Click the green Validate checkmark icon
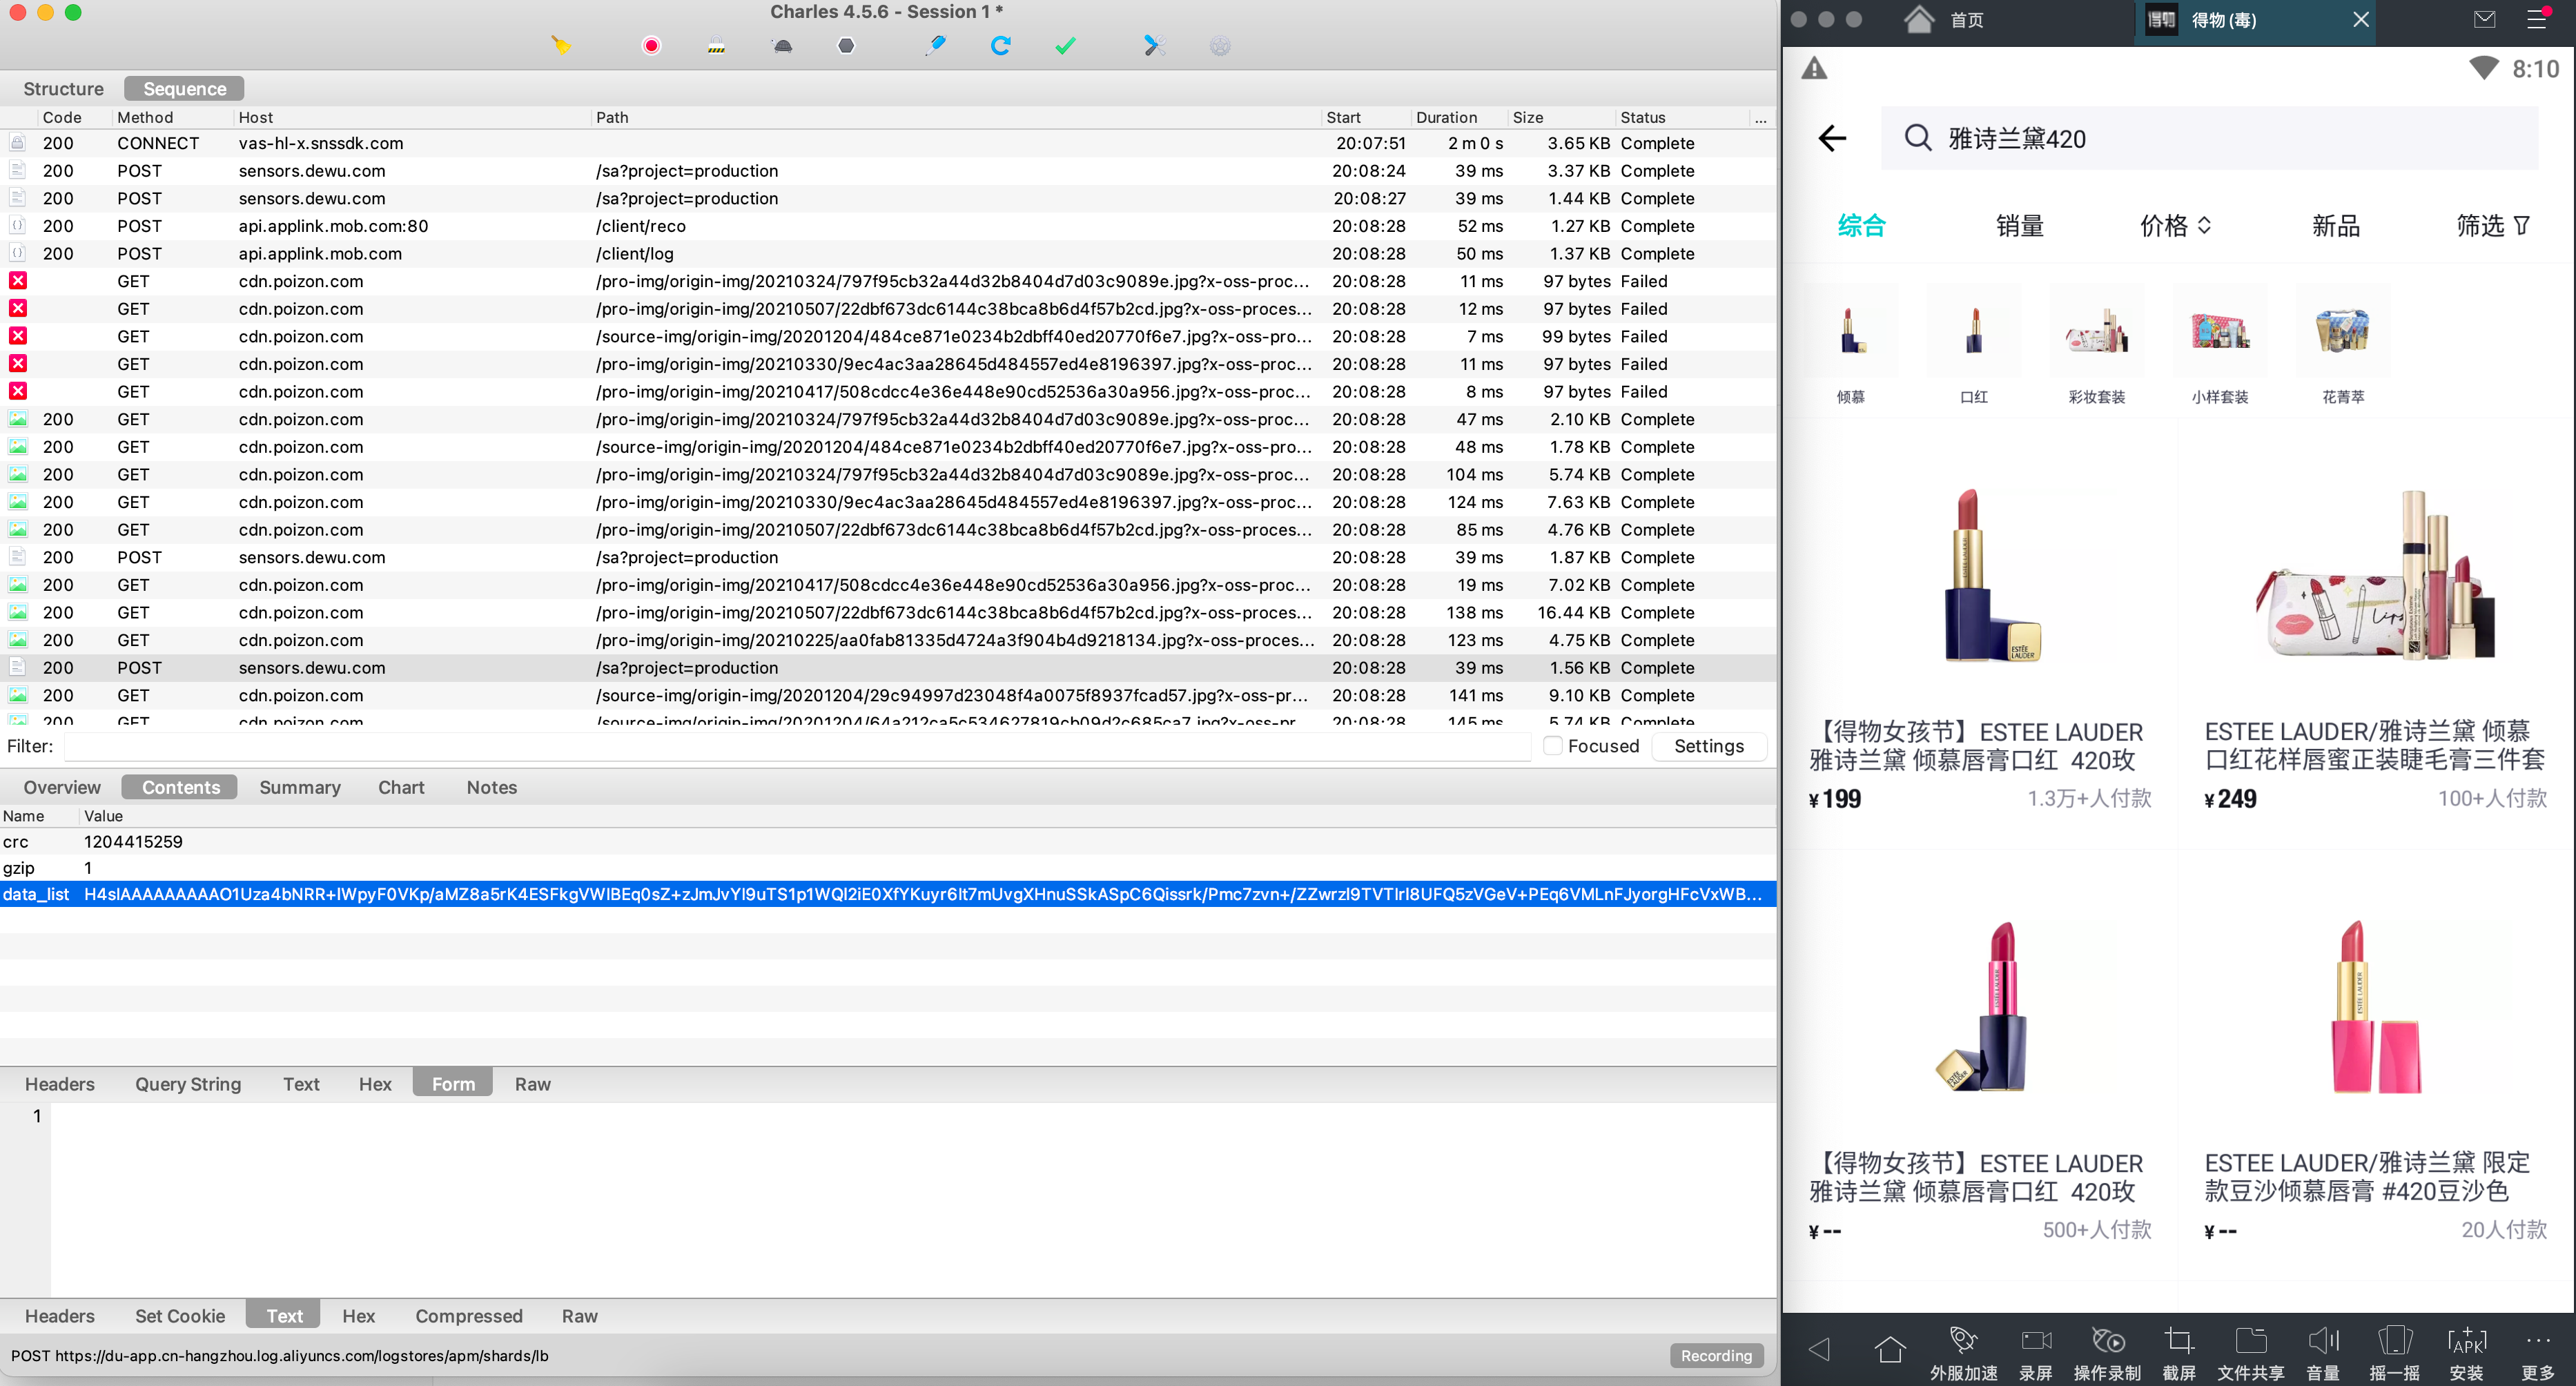This screenshot has height=1386, width=2576. coord(1065,45)
